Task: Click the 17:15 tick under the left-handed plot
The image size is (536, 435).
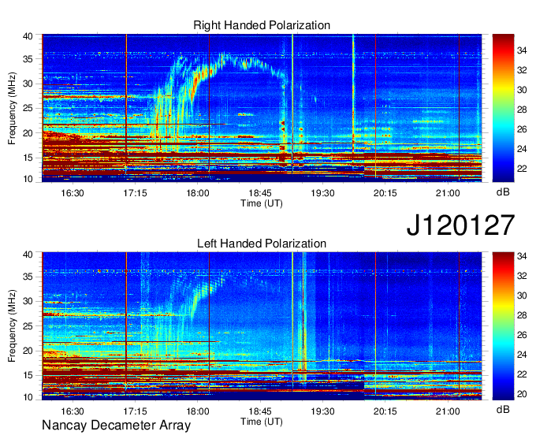Action: click(x=135, y=411)
